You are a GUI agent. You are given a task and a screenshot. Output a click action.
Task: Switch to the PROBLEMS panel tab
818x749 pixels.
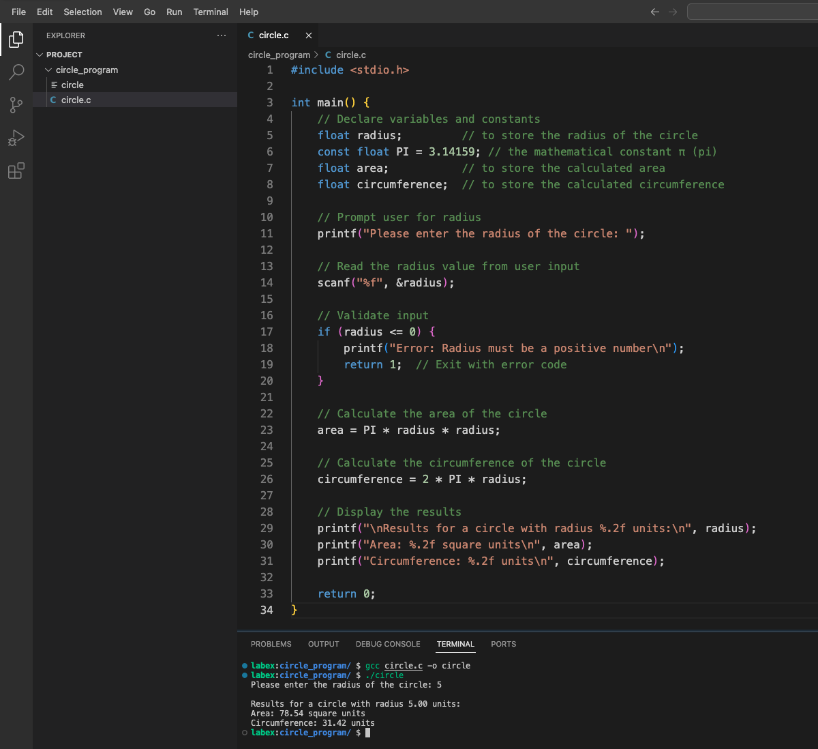271,644
